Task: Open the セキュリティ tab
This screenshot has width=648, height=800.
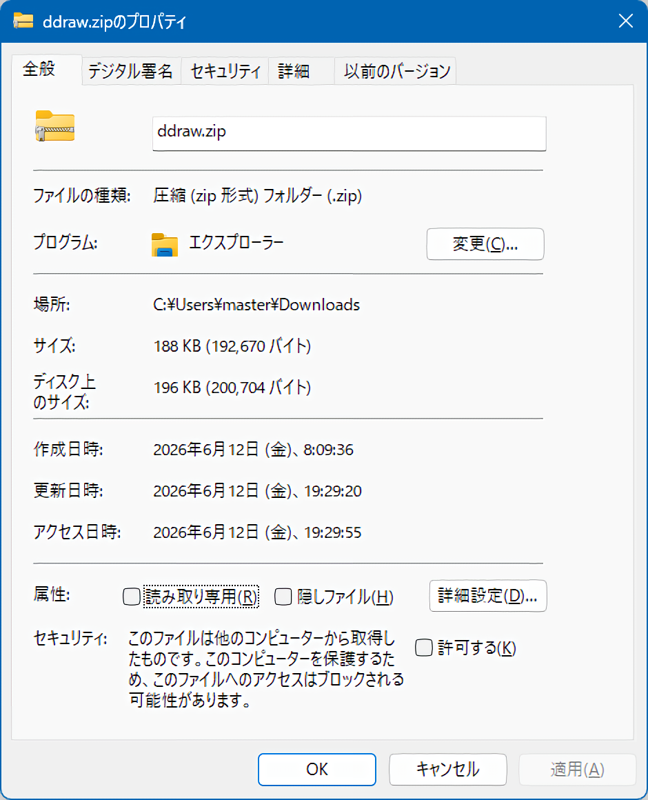Action: (x=225, y=71)
